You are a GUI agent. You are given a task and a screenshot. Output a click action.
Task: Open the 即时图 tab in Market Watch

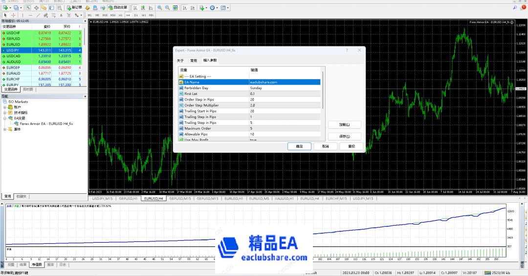pyautogui.click(x=28, y=89)
